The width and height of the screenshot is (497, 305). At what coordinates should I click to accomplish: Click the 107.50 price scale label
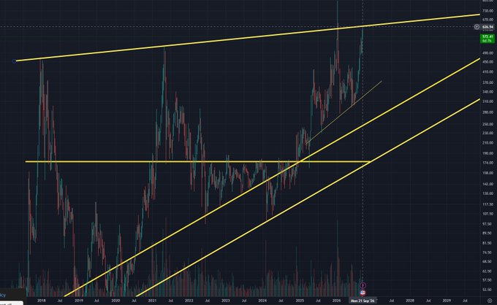[x=487, y=214]
